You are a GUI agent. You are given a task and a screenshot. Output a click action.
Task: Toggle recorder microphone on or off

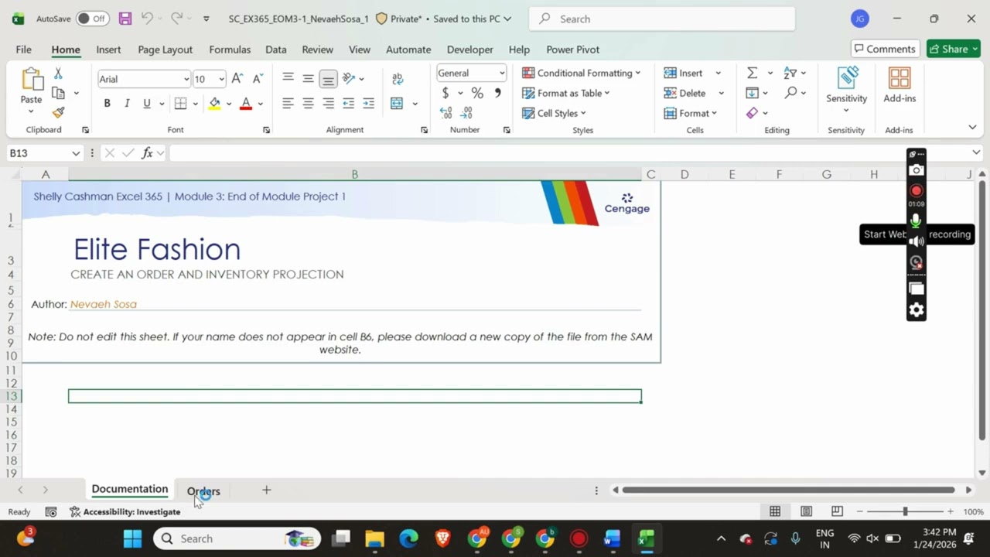917,220
